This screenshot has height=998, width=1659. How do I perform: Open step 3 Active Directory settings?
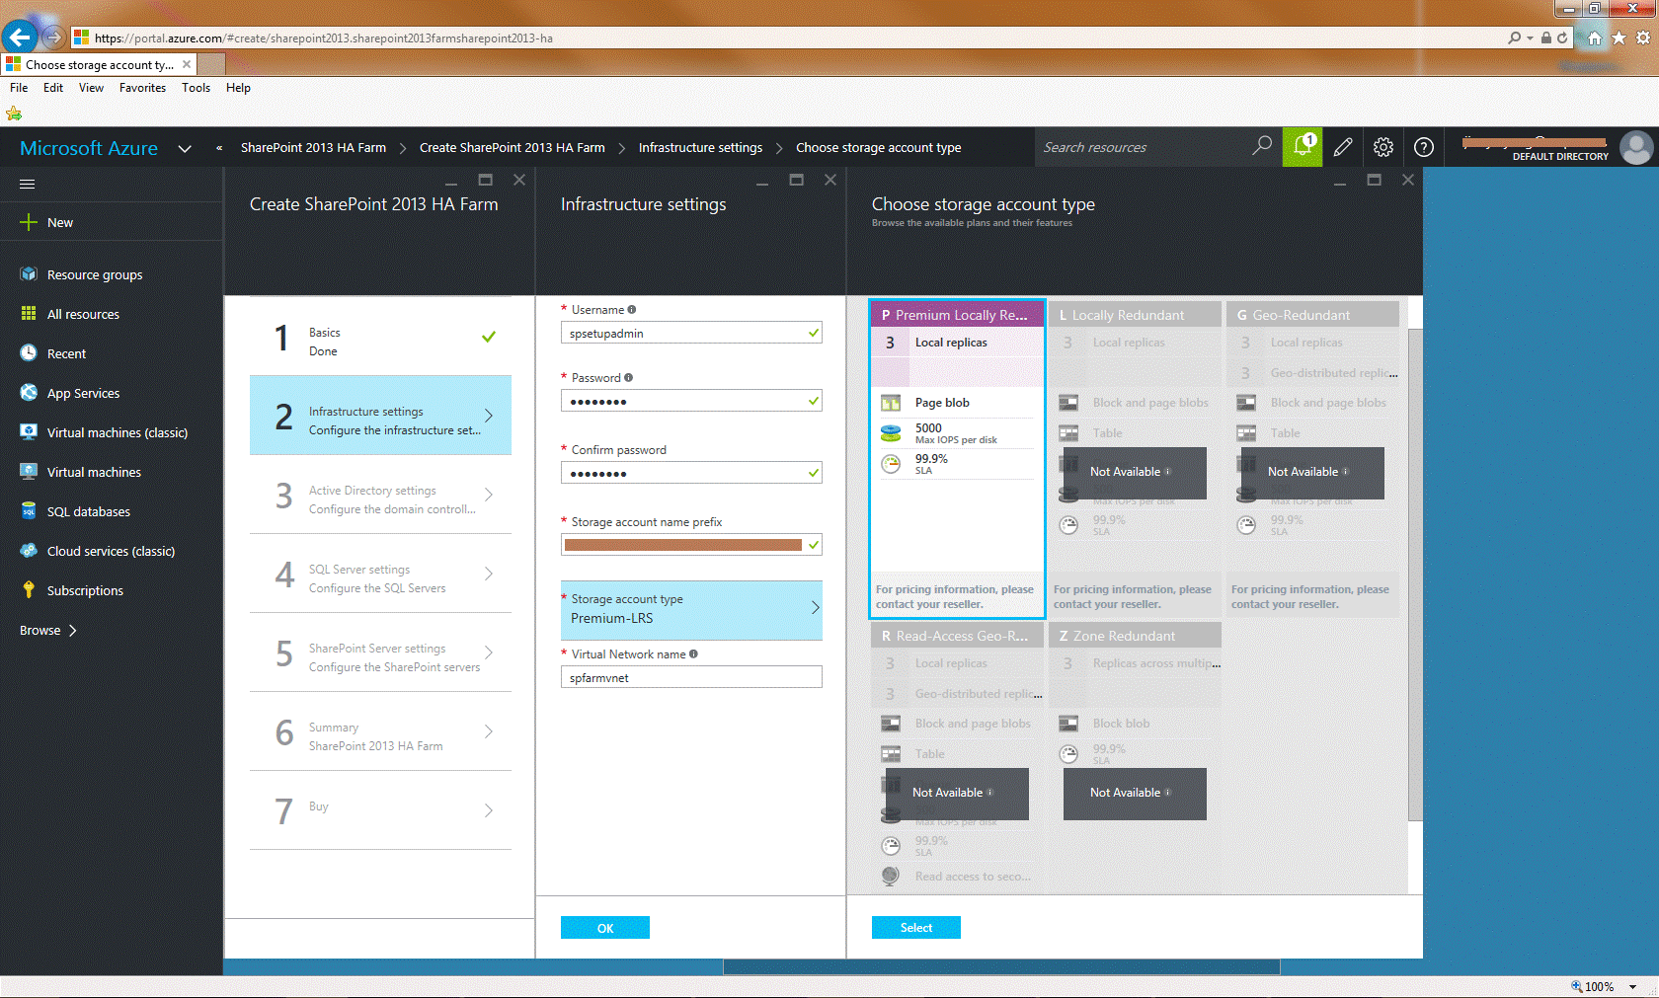(380, 494)
